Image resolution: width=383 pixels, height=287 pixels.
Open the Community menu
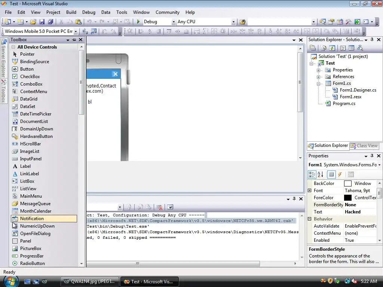(168, 12)
